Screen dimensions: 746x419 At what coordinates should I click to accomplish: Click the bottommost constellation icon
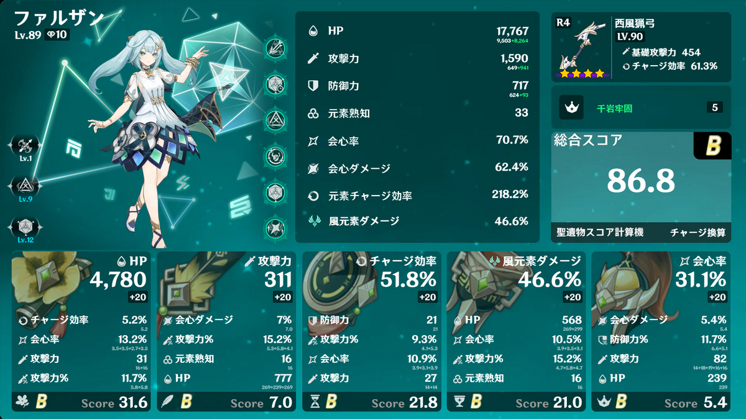[x=275, y=227]
